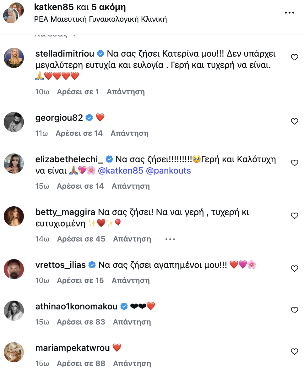Open georgiou82's profile avatar
The width and height of the screenshot is (304, 383).
(14, 122)
